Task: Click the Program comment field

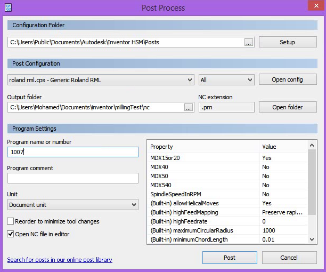Action: click(x=73, y=178)
